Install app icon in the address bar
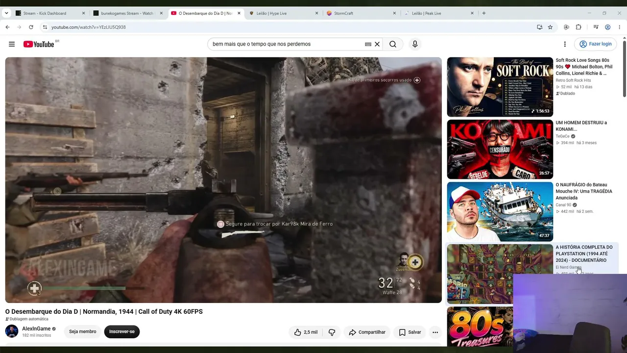 pos(539,27)
